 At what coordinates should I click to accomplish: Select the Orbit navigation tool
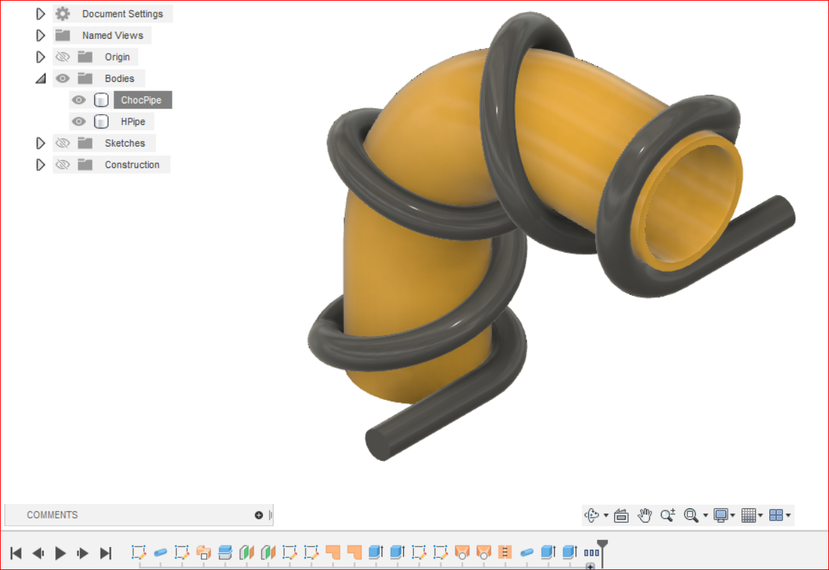click(x=592, y=515)
